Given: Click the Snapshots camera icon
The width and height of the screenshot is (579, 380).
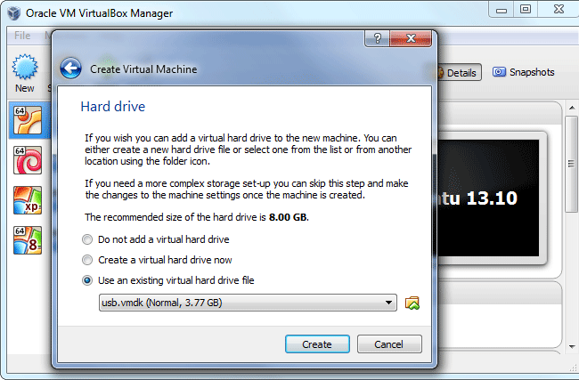Looking at the screenshot, I should click(499, 72).
